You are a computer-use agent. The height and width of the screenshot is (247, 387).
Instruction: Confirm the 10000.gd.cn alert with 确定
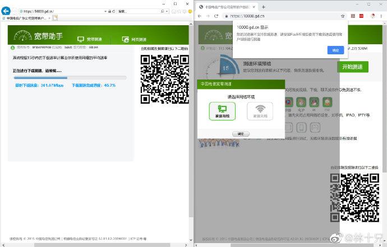335,50
